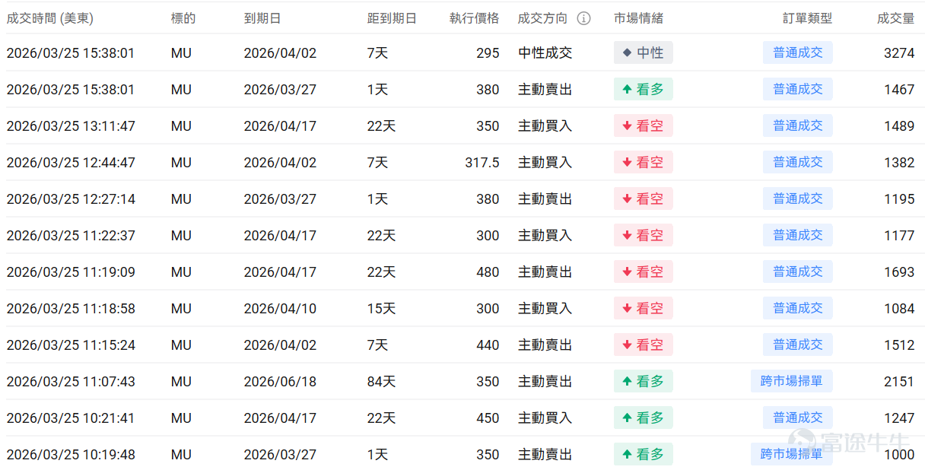925x470 pixels.
Task: Click 看空 tag in the 11:15:24 row
Action: point(644,345)
